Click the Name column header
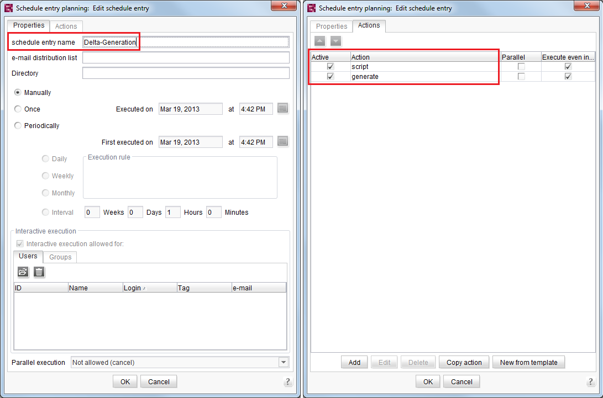The image size is (603, 398). point(96,288)
